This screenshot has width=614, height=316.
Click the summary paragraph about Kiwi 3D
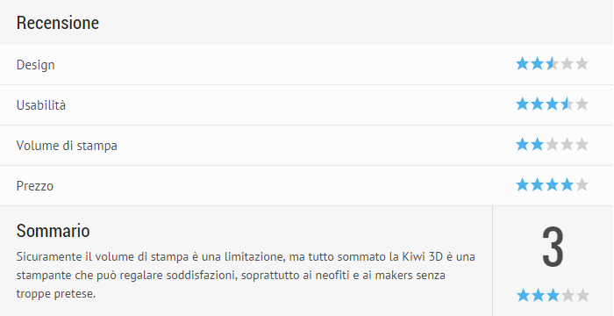246,276
